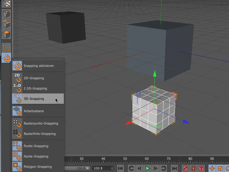
Task: Click the red question mark icon
Action: click(201, 168)
